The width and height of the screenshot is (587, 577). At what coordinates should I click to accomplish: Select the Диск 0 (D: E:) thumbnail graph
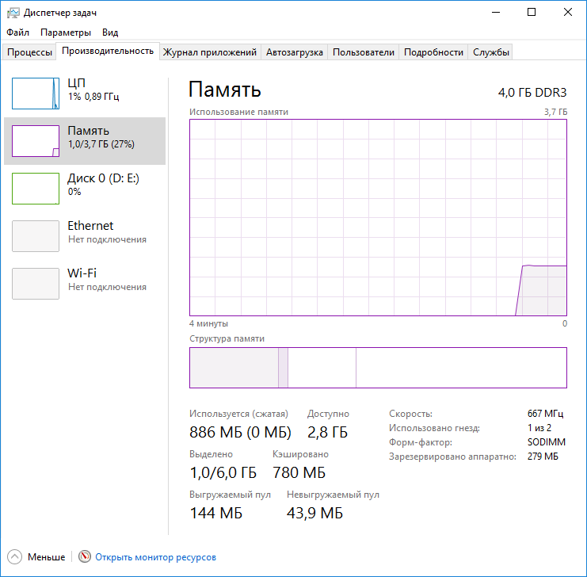pyautogui.click(x=36, y=189)
